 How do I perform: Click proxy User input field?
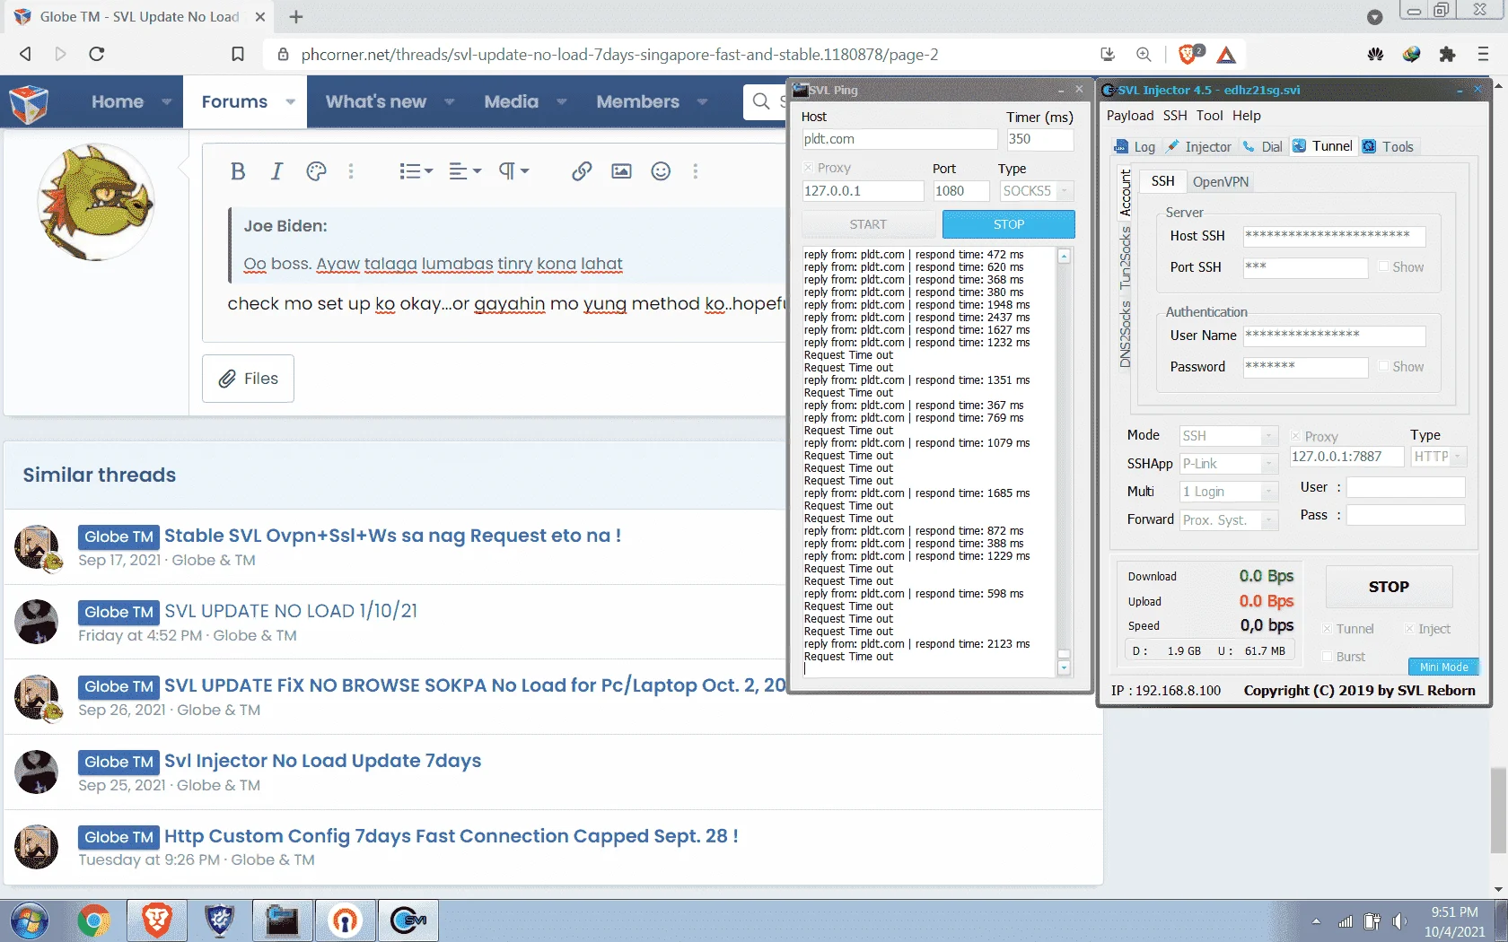pyautogui.click(x=1406, y=487)
